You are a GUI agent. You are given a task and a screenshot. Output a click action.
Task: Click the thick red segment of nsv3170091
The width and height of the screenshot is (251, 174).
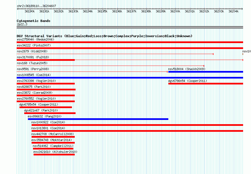(x=46, y=60)
